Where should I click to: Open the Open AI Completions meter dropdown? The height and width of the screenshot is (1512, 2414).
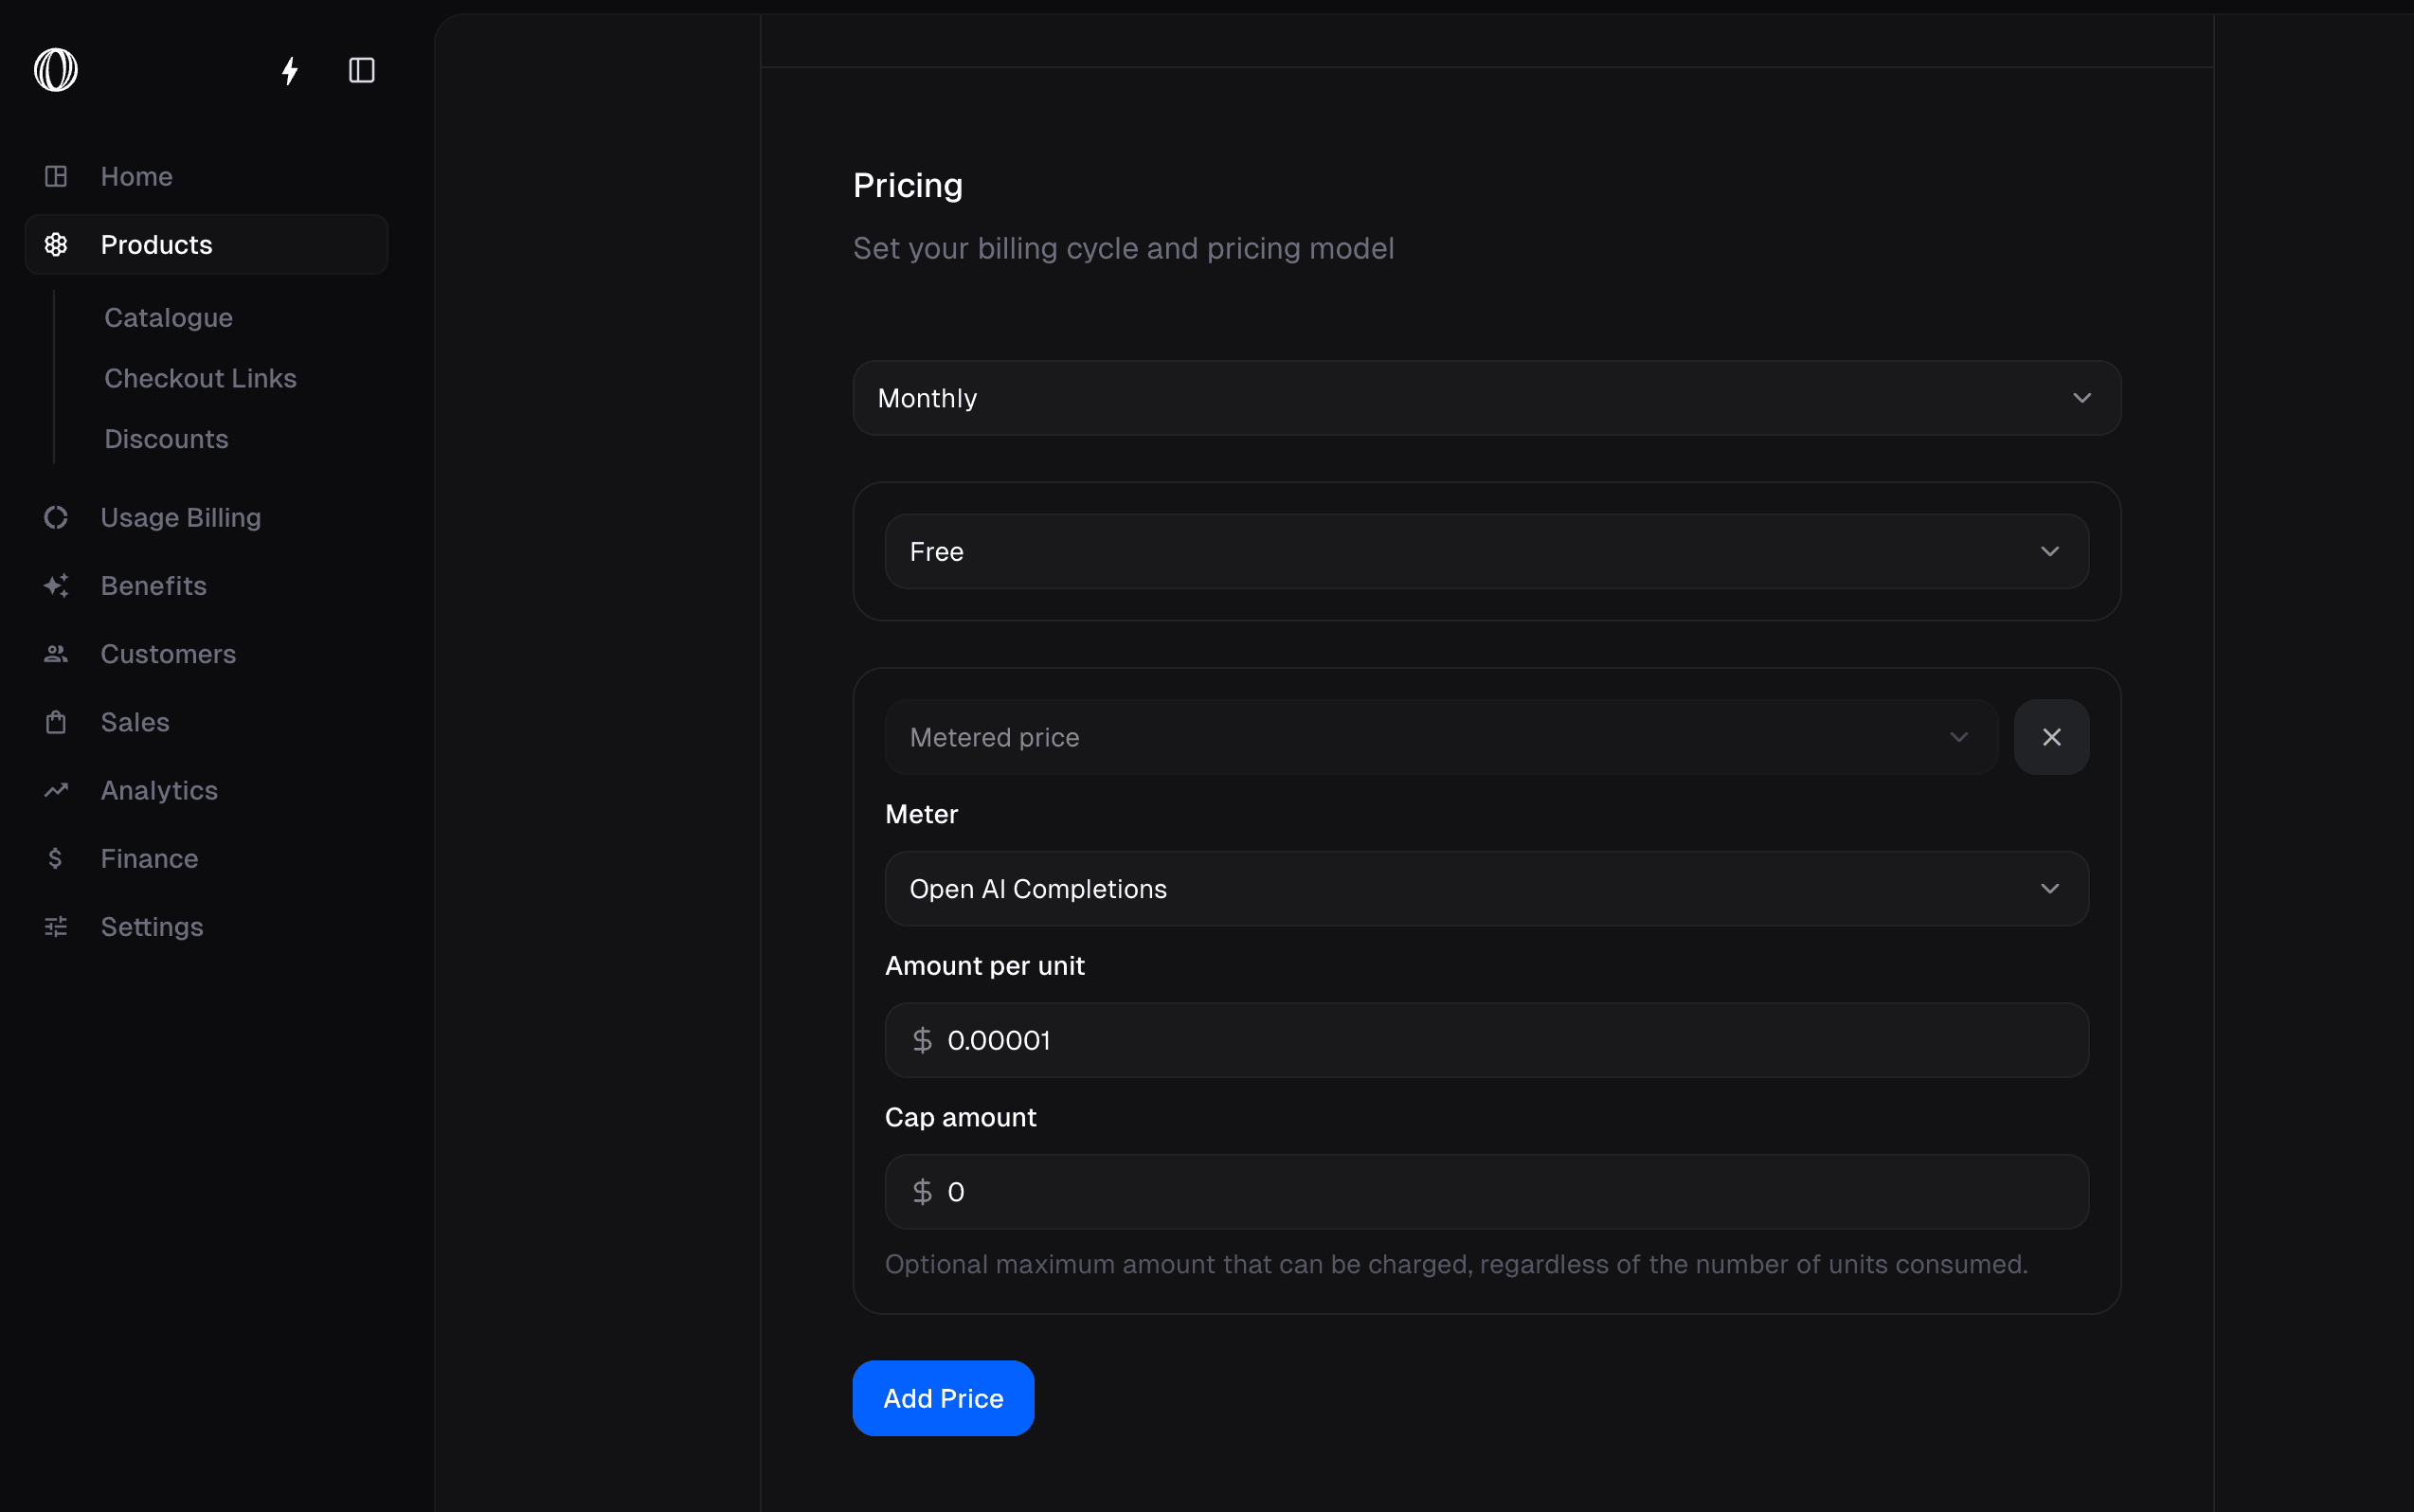click(x=1486, y=889)
